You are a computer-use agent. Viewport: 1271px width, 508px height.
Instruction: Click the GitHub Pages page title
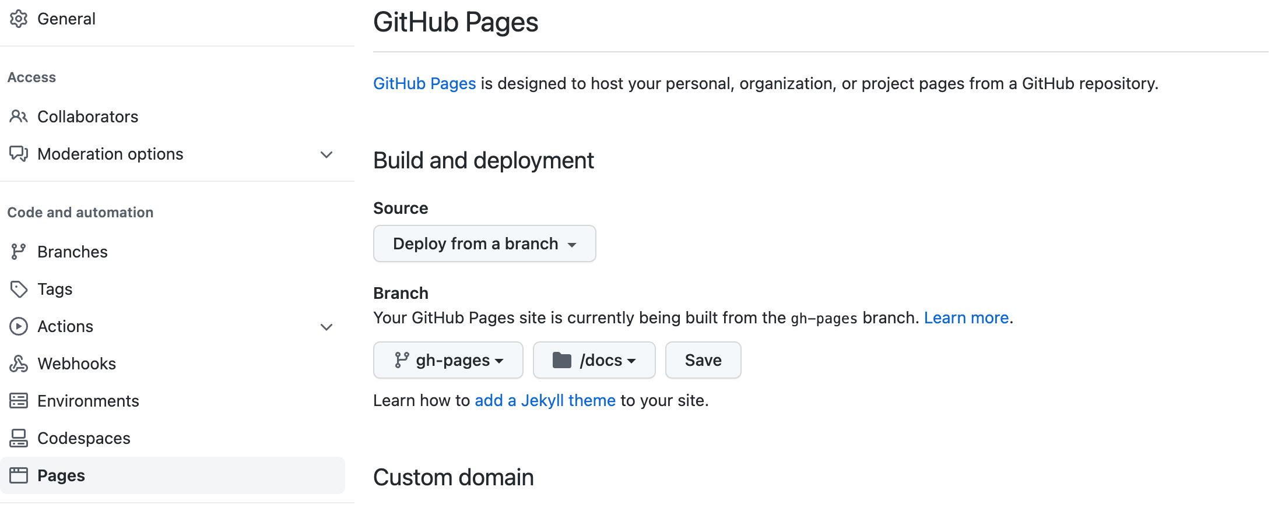[455, 22]
